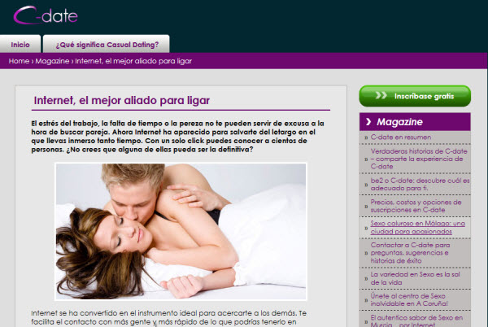This screenshot has width=488, height=327.
Task: Click the chevron icon beside Magazine header
Action: coord(368,122)
